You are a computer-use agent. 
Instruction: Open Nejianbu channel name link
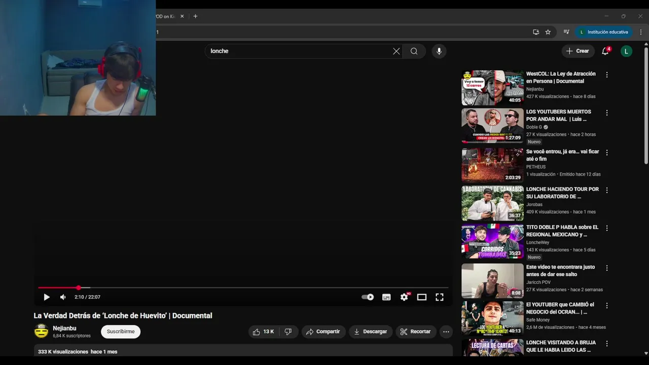click(x=64, y=328)
